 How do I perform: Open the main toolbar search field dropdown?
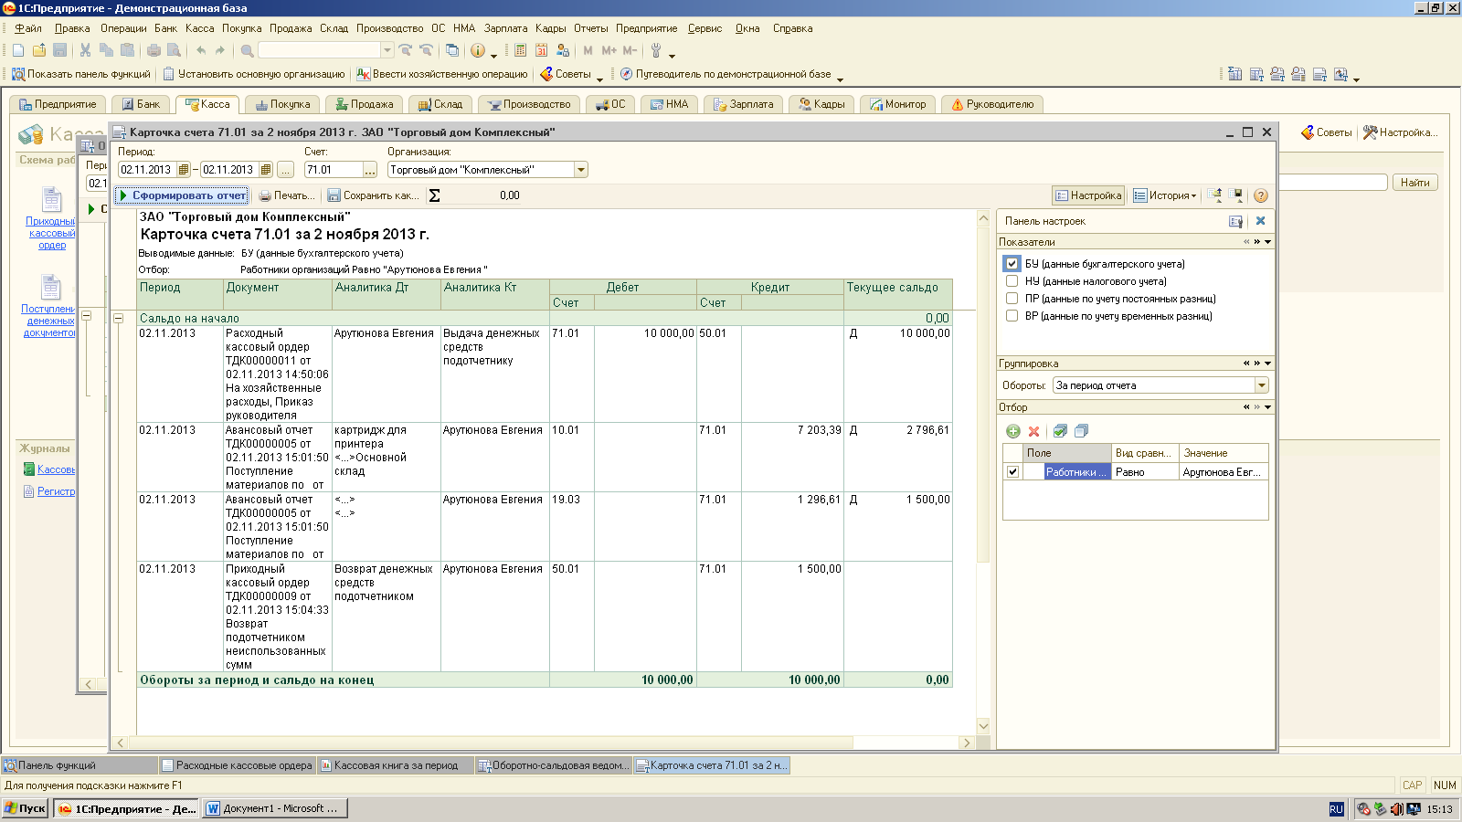pos(387,50)
